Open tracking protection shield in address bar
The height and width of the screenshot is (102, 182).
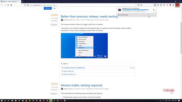25,5
